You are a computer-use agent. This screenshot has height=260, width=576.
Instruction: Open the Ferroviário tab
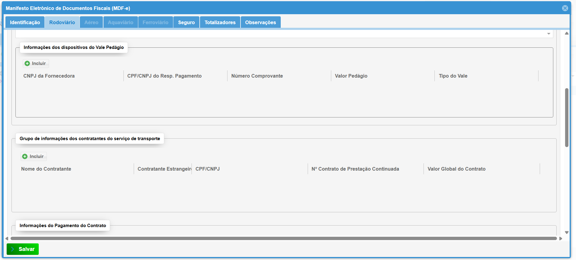pyautogui.click(x=155, y=22)
